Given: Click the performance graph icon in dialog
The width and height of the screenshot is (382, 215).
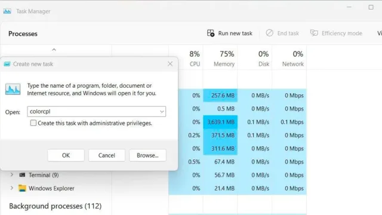Looking at the screenshot, I should [x=13, y=89].
